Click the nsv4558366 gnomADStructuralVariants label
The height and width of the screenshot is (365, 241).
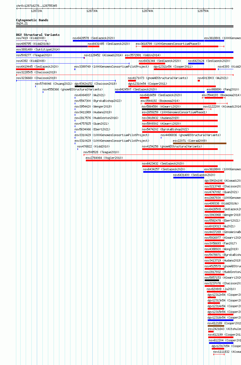(x=73, y=89)
